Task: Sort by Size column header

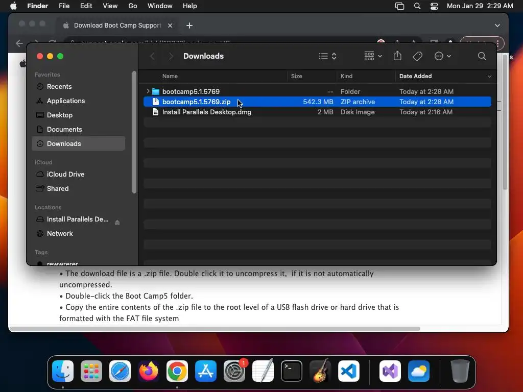Action: (296, 77)
